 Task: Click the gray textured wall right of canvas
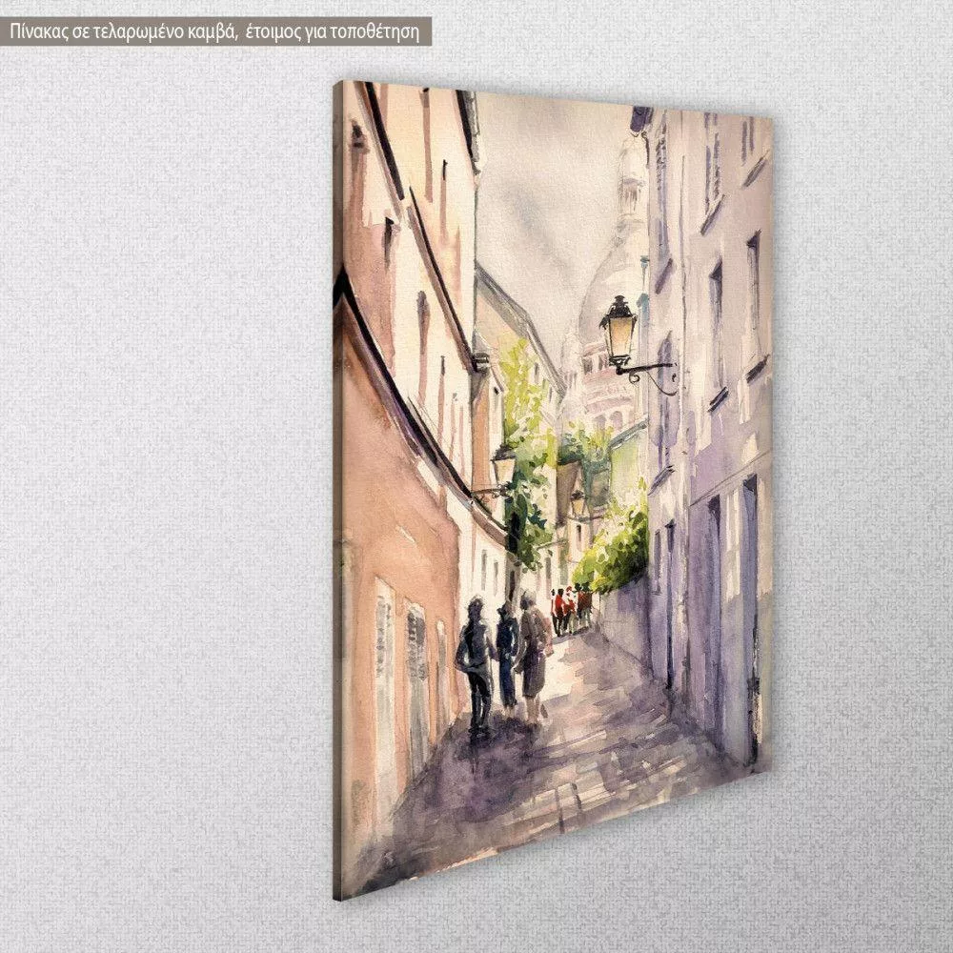coord(858,476)
